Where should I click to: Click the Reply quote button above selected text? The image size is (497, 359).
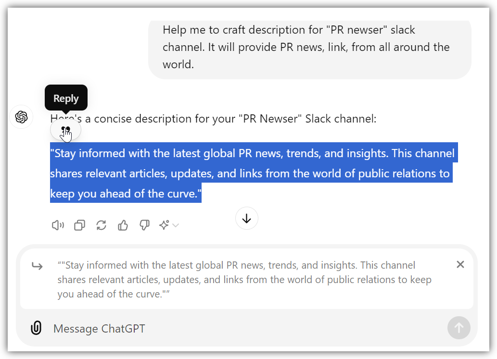(66, 130)
